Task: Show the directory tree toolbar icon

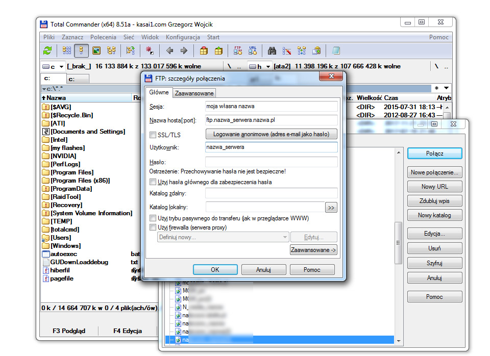Action: point(111,50)
